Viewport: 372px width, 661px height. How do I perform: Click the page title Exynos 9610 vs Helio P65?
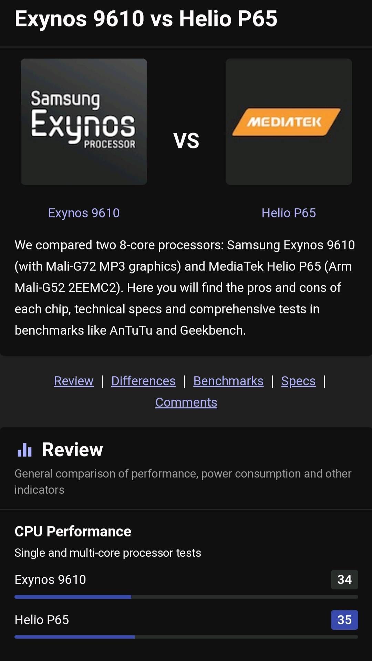(x=146, y=19)
